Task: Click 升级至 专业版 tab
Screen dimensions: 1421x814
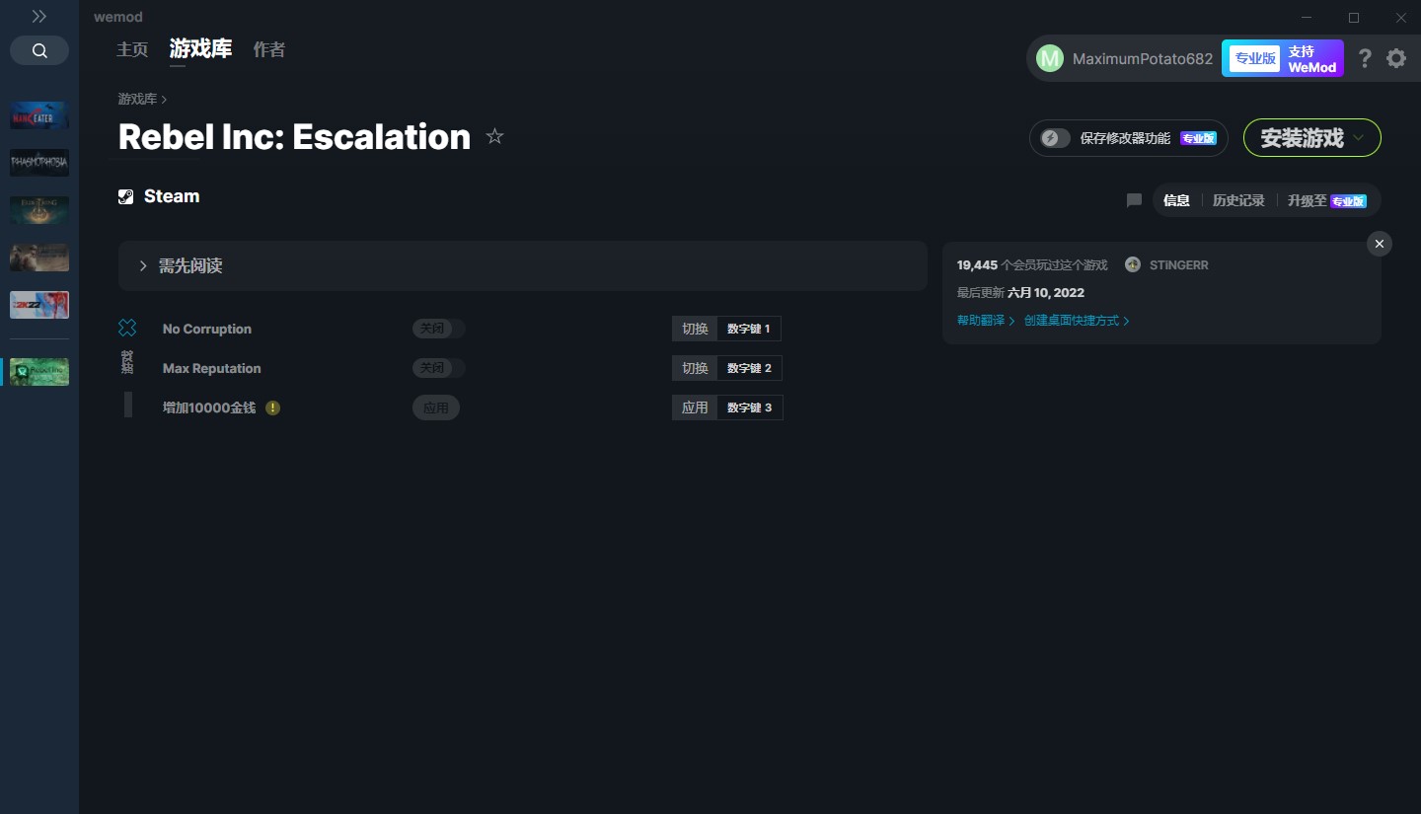Action: pyautogui.click(x=1326, y=200)
